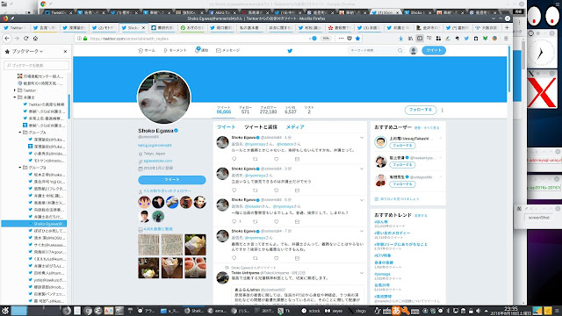
Task: Toggle bookmark star in address bar
Action: tap(357, 39)
